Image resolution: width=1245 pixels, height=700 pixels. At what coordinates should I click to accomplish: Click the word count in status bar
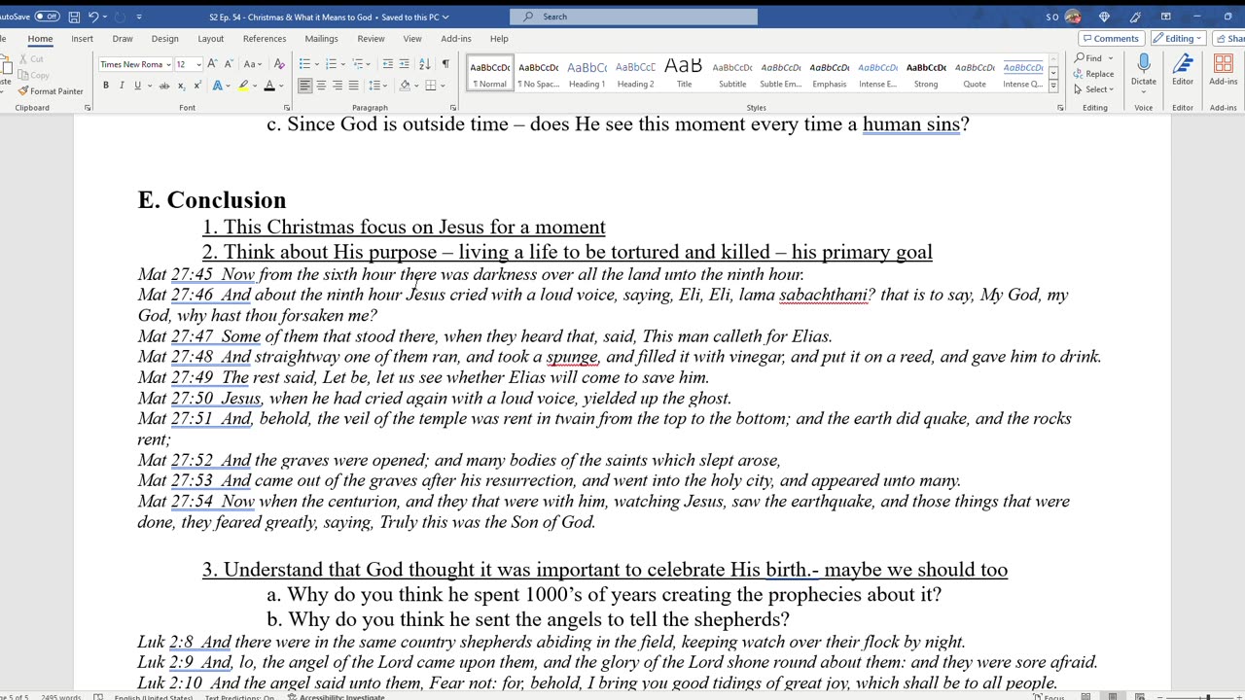[61, 696]
